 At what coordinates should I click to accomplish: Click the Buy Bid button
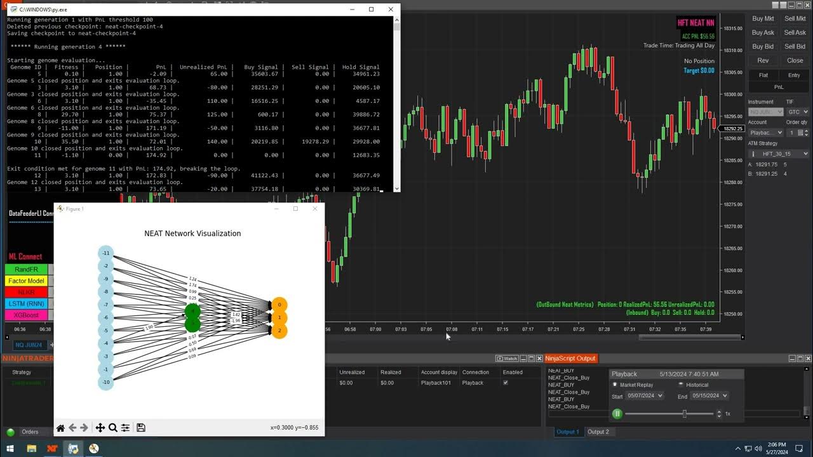point(763,47)
